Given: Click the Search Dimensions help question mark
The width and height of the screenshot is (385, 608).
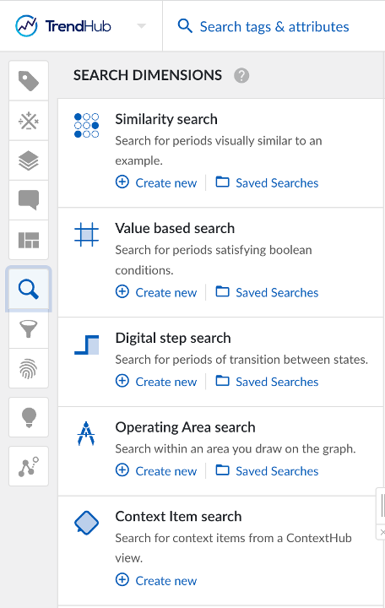Looking at the screenshot, I should click(241, 75).
